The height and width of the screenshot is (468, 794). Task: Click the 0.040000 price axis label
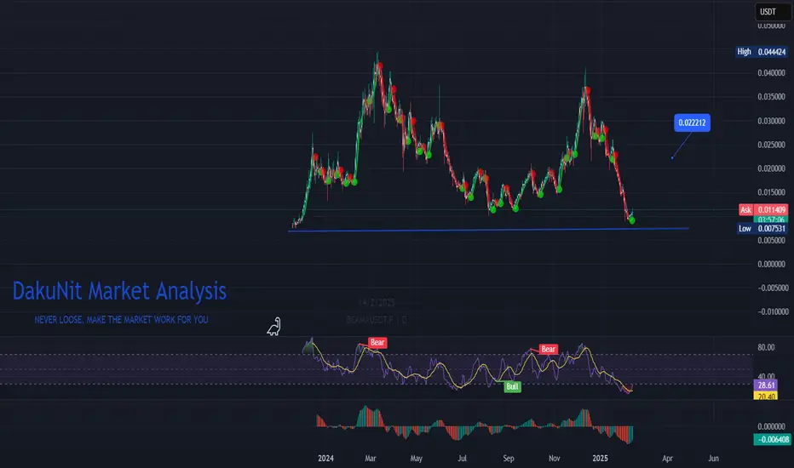771,73
